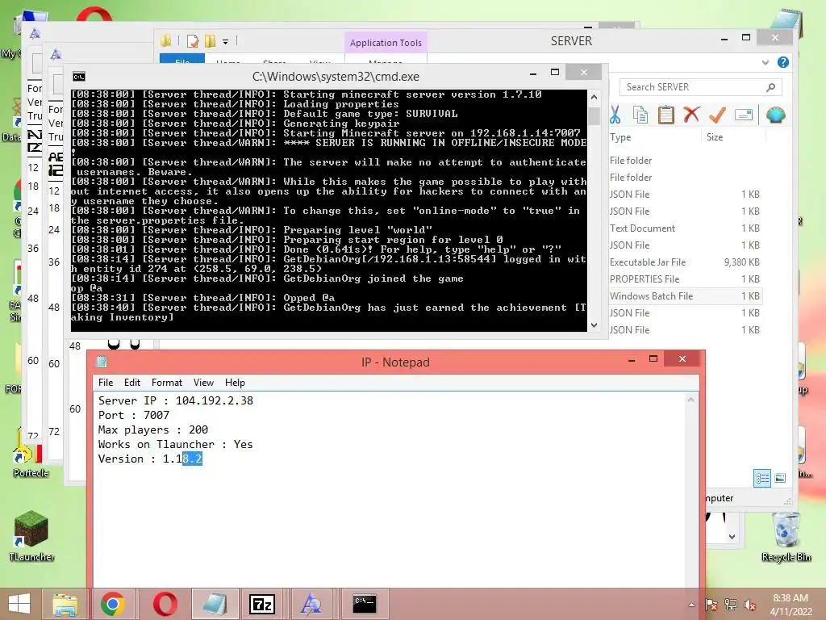The width and height of the screenshot is (826, 620).
Task: Open 7-Zip from the taskbar
Action: pos(262,604)
